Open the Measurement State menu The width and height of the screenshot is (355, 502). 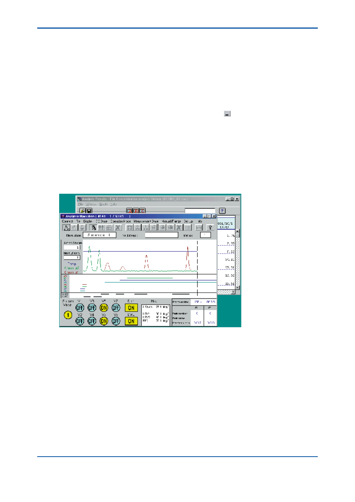point(146,221)
